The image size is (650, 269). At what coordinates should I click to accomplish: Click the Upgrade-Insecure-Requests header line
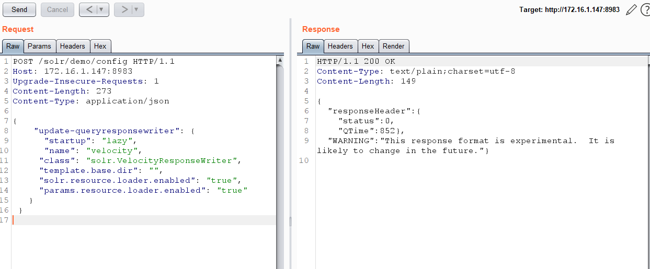[86, 81]
